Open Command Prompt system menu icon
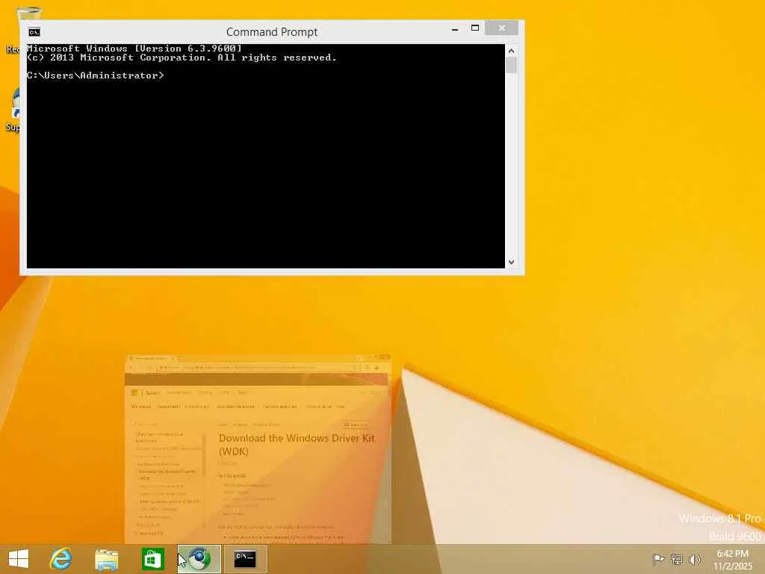This screenshot has height=574, width=765. coord(34,32)
